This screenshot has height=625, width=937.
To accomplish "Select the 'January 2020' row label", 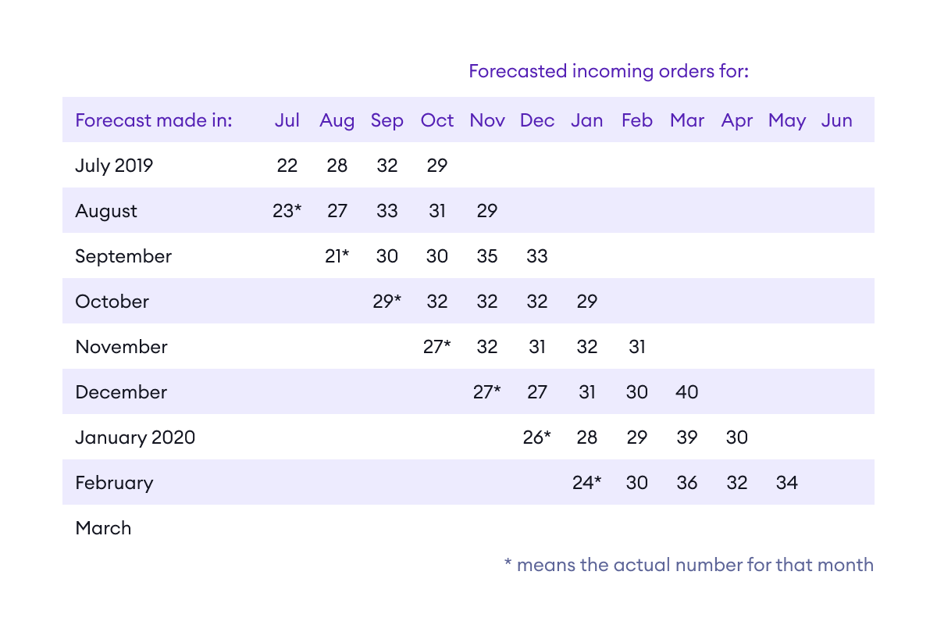I will point(135,437).
